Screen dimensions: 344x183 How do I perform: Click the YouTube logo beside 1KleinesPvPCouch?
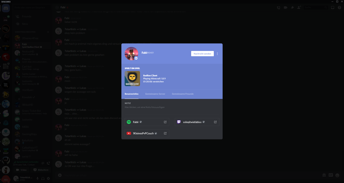[x=129, y=133]
